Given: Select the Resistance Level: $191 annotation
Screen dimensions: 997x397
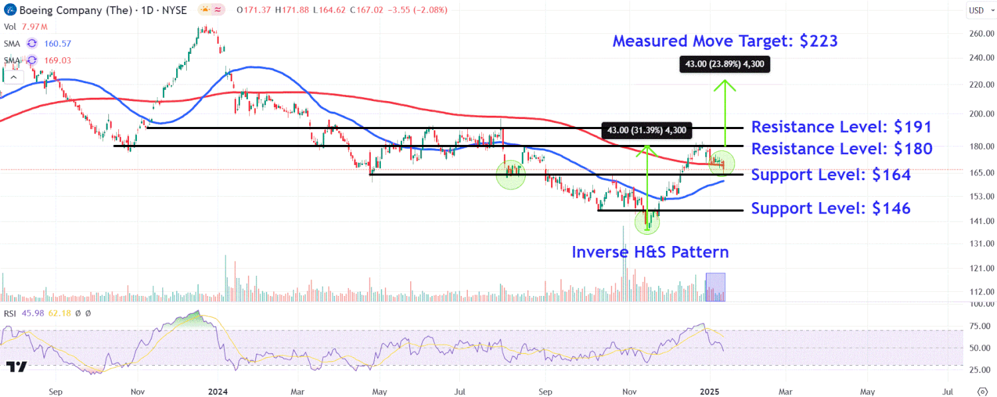Looking at the screenshot, I should 841,127.
